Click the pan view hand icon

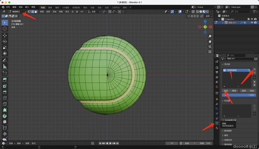(x=210, y=41)
